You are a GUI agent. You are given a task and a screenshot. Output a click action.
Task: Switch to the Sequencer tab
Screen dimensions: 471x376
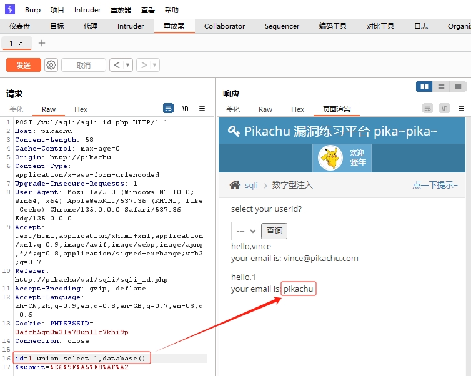(282, 26)
